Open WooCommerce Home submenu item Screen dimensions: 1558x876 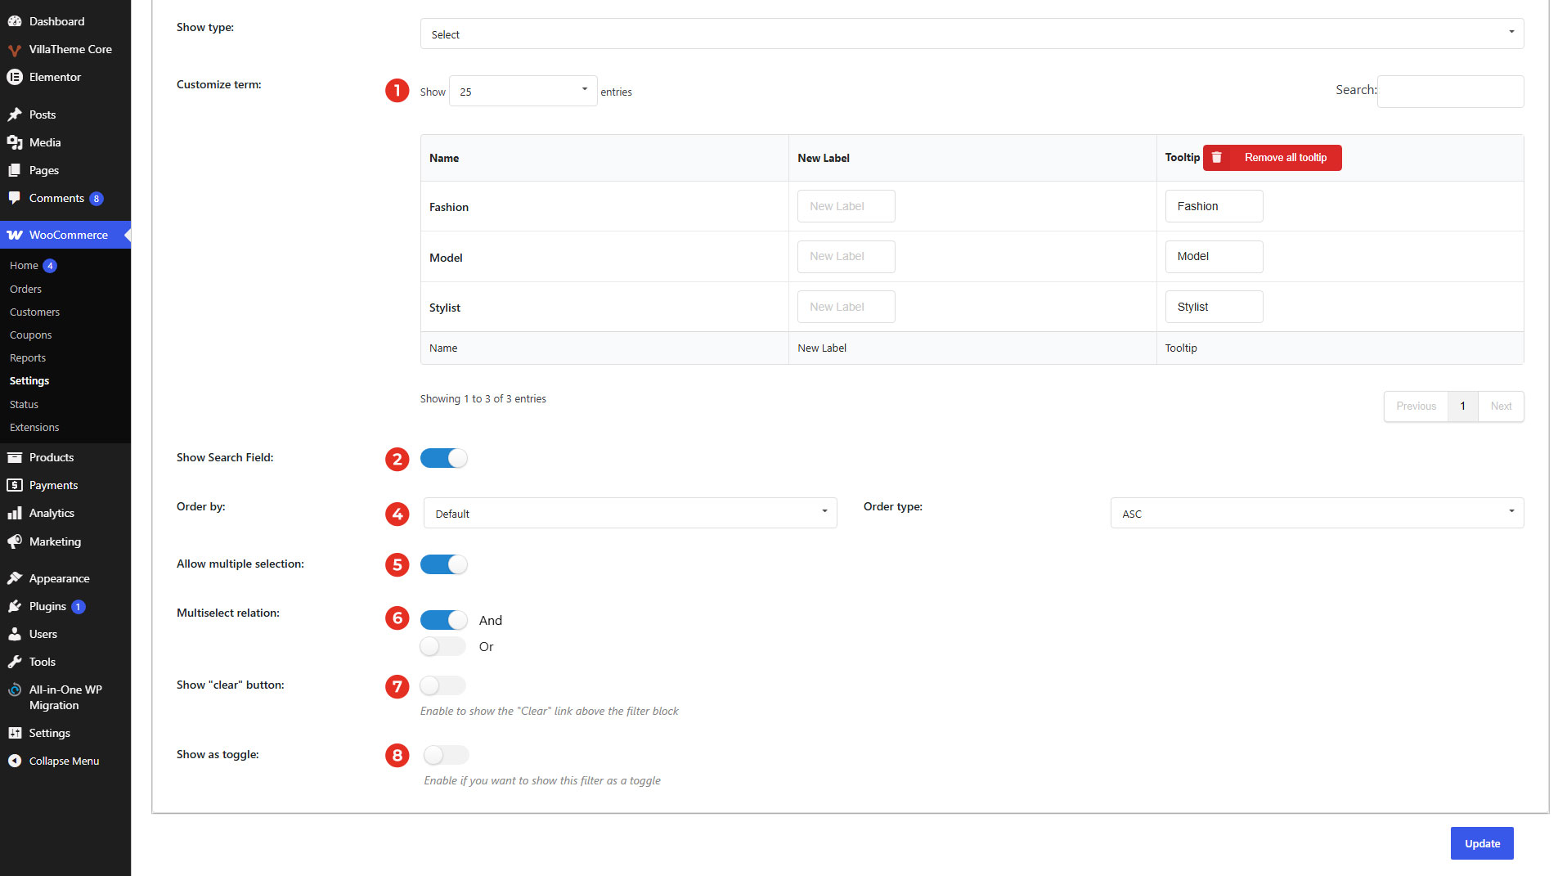click(x=24, y=266)
